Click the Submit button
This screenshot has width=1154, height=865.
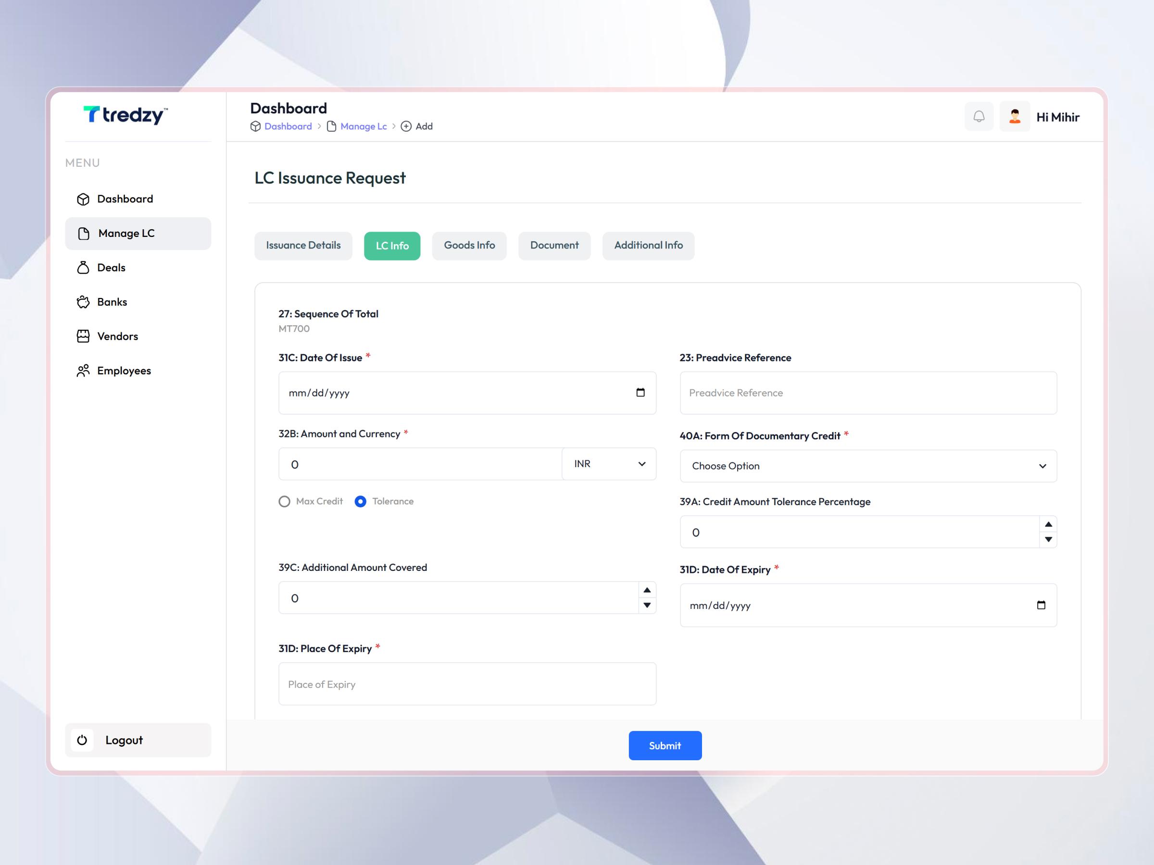(665, 746)
